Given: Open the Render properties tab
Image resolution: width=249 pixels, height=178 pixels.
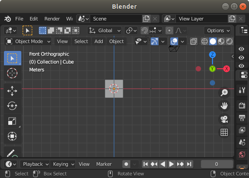Looking at the screenshot, I should [x=242, y=105].
